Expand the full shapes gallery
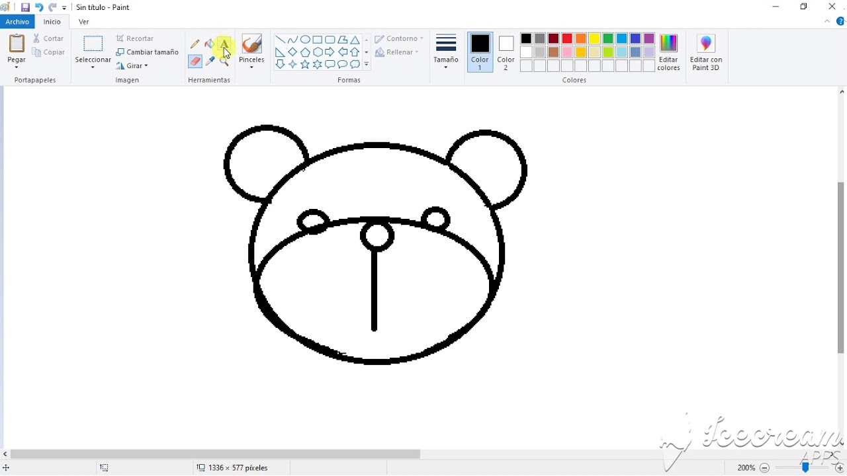The width and height of the screenshot is (847, 476). (x=367, y=65)
